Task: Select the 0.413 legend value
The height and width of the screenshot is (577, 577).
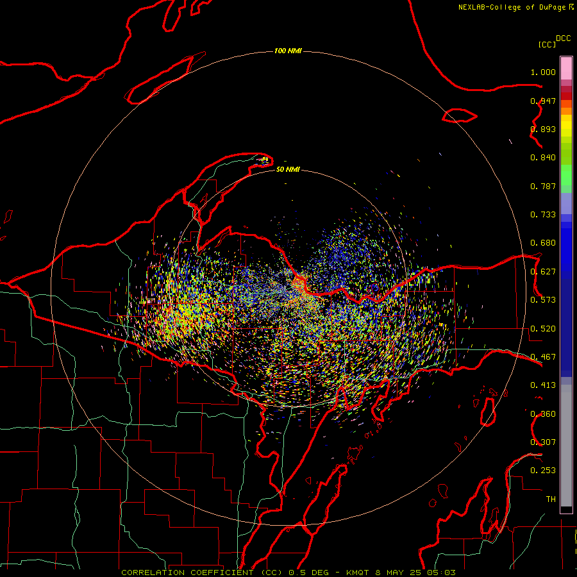Action: [543, 385]
